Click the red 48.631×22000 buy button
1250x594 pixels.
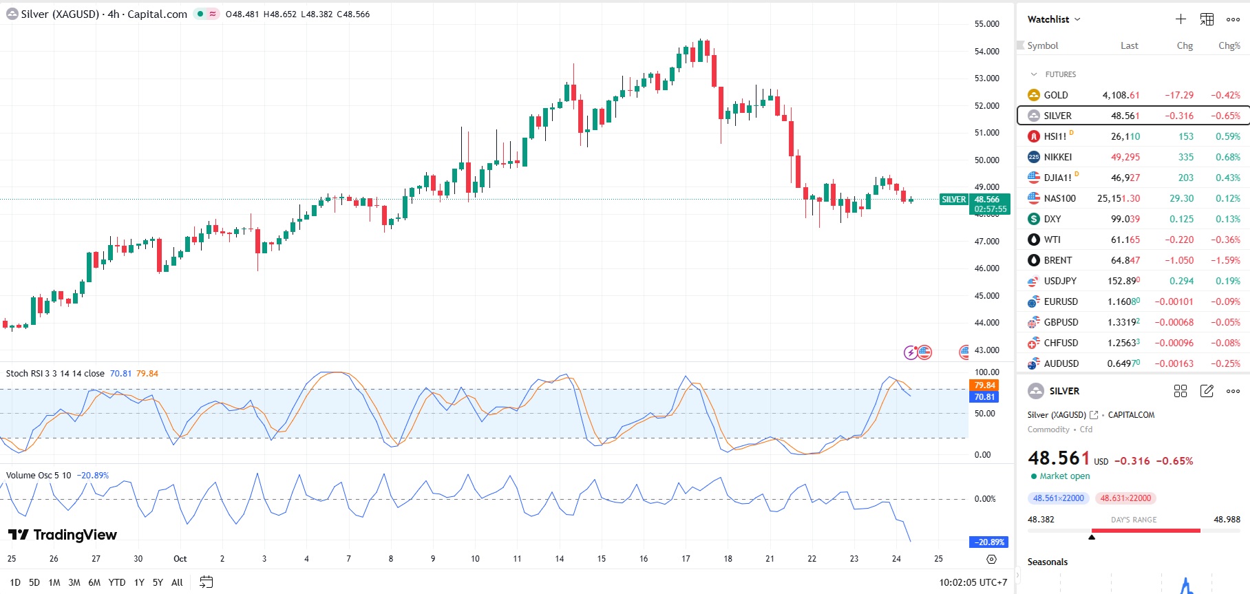click(1125, 498)
